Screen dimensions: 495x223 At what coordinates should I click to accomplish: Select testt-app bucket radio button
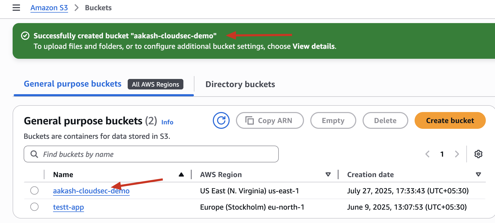click(x=34, y=207)
